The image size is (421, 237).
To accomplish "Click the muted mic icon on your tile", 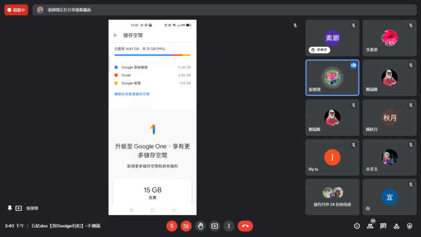I will pos(411,185).
